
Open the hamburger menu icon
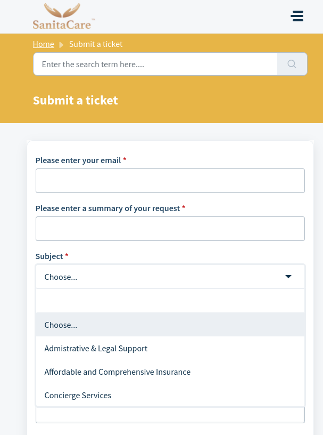pos(297,16)
